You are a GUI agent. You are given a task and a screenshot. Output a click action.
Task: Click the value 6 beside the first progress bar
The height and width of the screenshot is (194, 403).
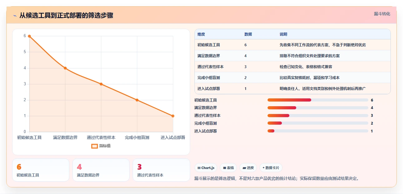tap(372, 100)
